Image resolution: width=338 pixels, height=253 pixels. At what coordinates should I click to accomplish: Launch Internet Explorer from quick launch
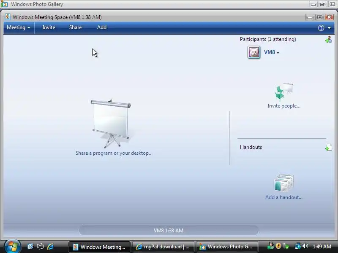click(50, 247)
